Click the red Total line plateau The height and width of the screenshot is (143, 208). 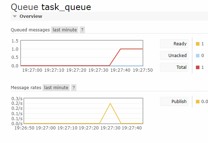tap(132, 49)
